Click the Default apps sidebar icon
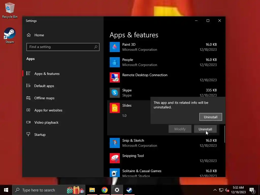This screenshot has height=195, width=260. 28,86
